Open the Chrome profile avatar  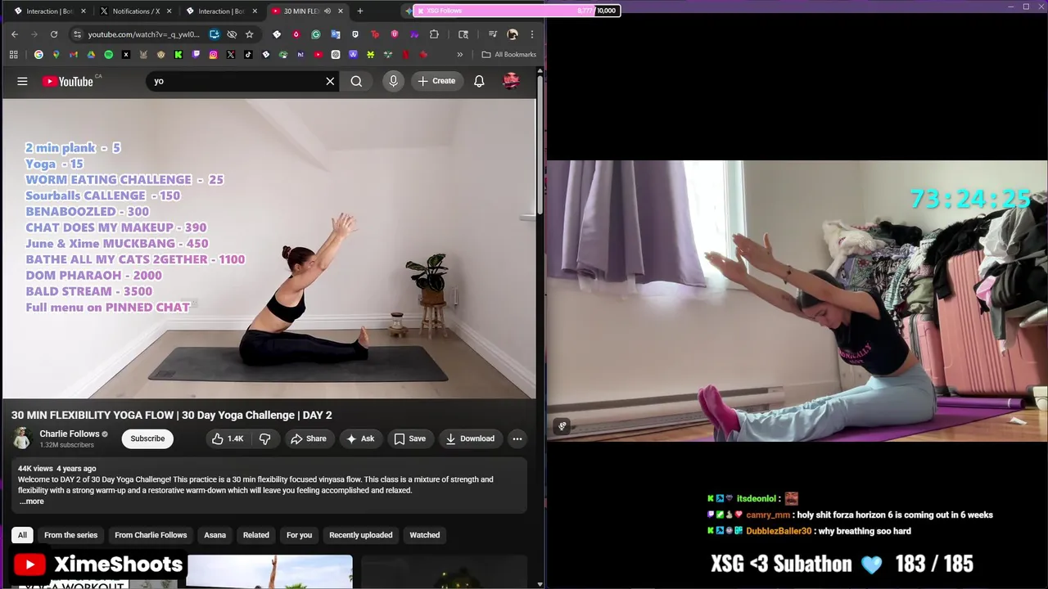pyautogui.click(x=513, y=34)
